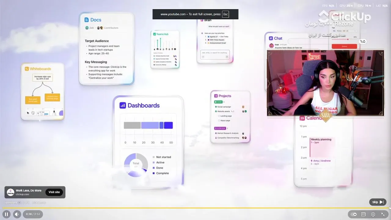Click the Key Messaging heading in Docs
This screenshot has height=220, width=391.
click(96, 62)
